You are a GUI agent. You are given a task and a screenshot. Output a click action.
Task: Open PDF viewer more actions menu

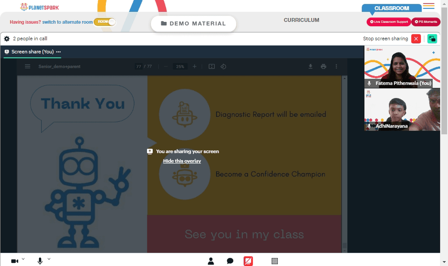click(x=336, y=67)
